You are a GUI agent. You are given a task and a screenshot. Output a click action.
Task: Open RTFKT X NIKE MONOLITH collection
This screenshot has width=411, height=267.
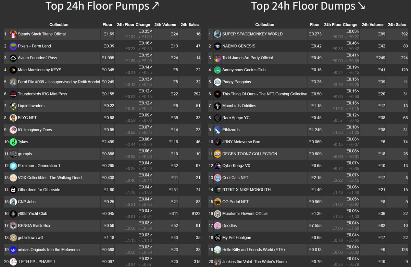pos(247,190)
